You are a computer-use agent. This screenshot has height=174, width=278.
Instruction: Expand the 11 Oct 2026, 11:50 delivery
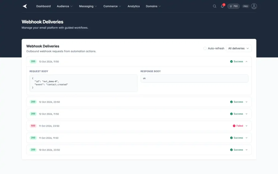[139, 138]
